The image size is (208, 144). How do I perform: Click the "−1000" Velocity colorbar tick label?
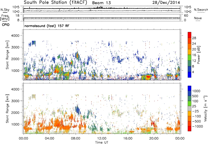click(198, 126)
